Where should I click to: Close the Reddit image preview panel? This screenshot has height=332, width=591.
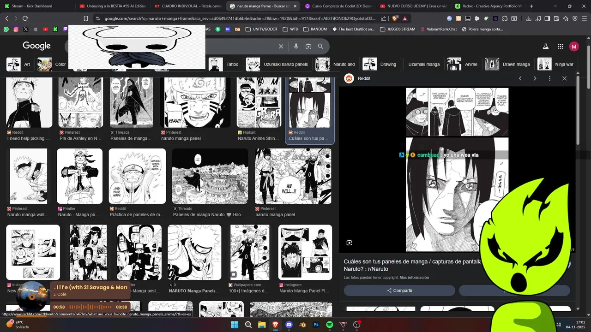564,78
